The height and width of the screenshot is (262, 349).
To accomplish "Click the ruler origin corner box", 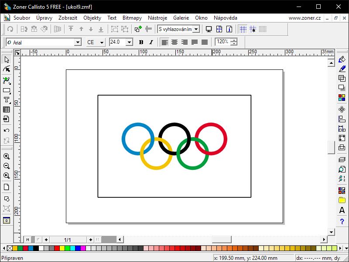I will coord(17,52).
